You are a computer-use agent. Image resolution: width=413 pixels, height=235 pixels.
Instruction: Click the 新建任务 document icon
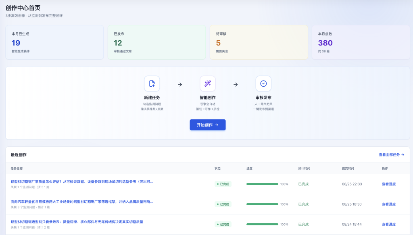pyautogui.click(x=152, y=84)
